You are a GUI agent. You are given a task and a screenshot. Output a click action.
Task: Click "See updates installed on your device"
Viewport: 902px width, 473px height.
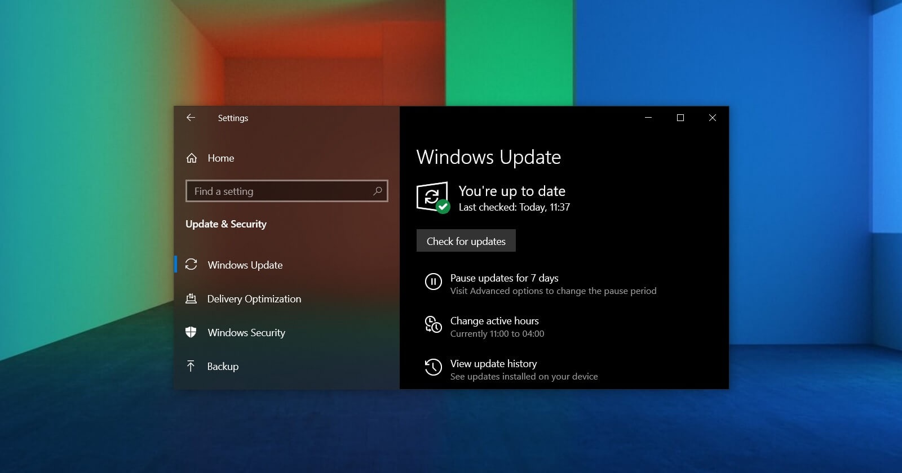pyautogui.click(x=524, y=377)
